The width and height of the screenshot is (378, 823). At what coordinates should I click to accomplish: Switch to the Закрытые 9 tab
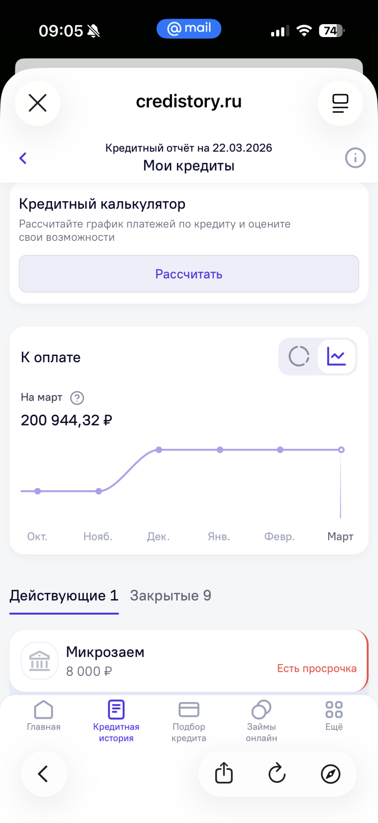171,596
